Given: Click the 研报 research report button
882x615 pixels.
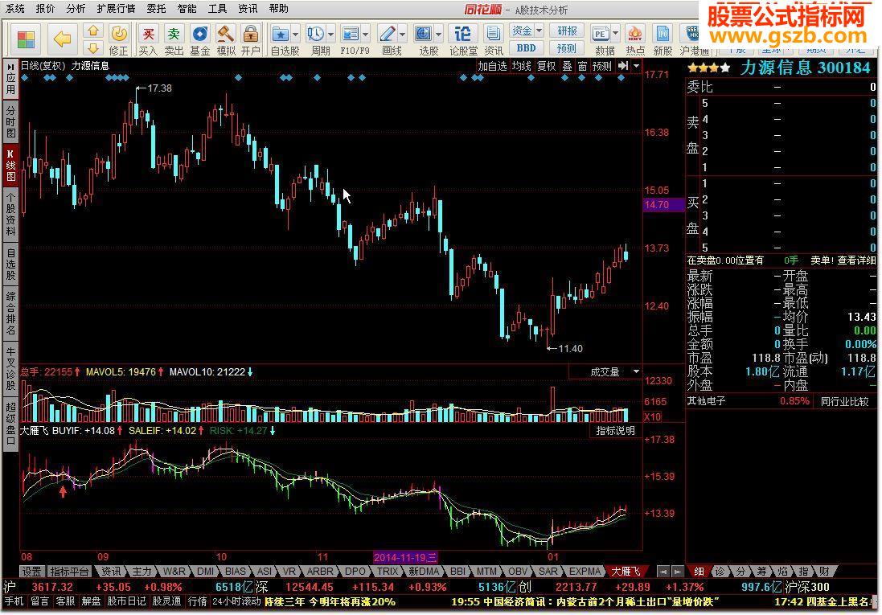Looking at the screenshot, I should (567, 31).
